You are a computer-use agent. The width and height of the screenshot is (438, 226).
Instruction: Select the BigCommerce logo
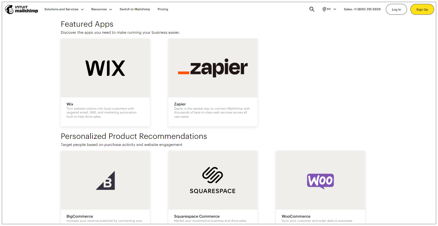105,180
